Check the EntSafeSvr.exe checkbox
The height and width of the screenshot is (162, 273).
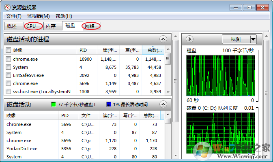click(x=8, y=75)
